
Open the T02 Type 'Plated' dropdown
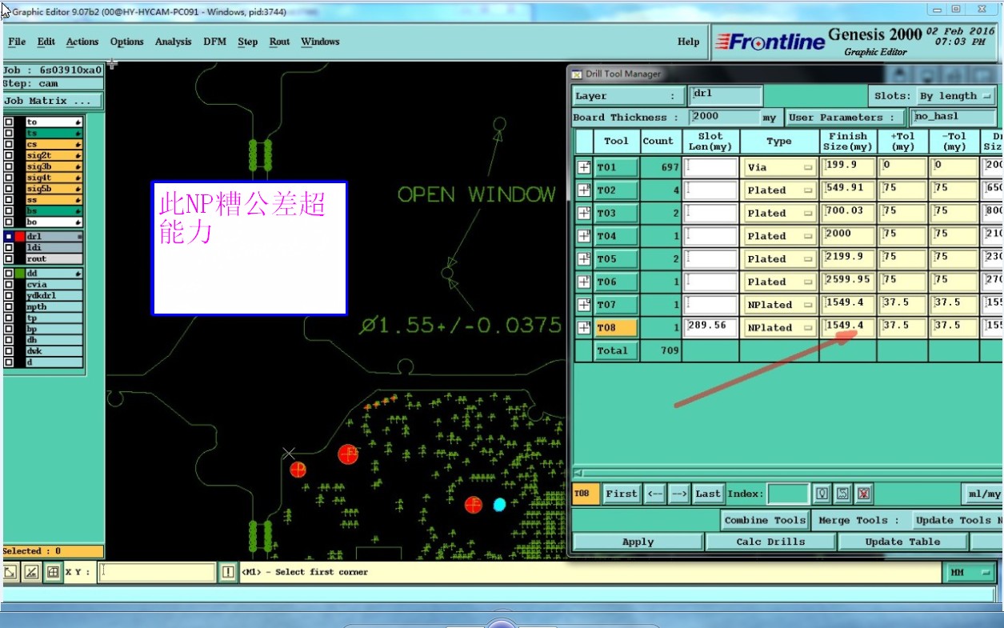pyautogui.click(x=779, y=190)
